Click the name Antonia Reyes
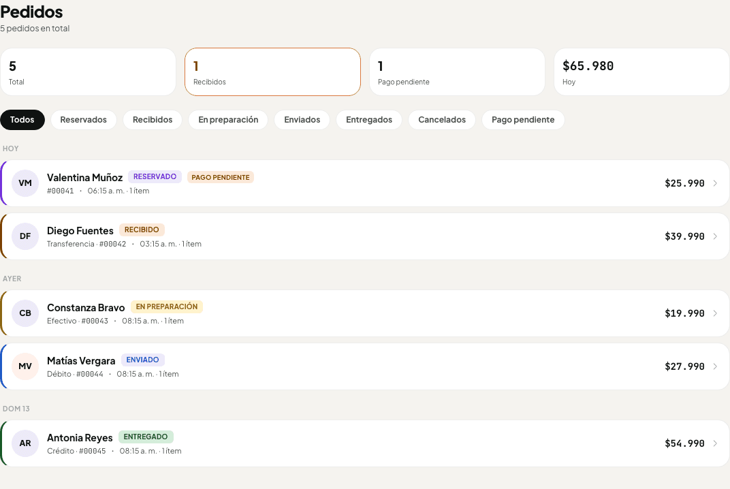The width and height of the screenshot is (730, 489). point(80,437)
